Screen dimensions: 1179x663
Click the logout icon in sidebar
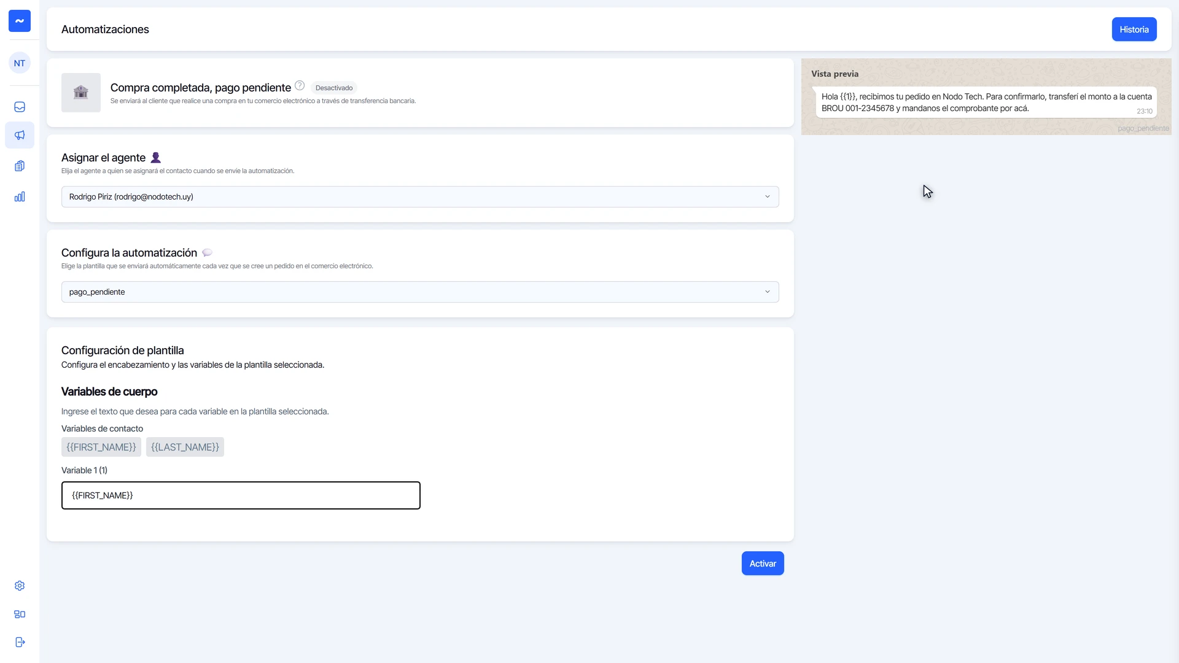click(x=20, y=642)
